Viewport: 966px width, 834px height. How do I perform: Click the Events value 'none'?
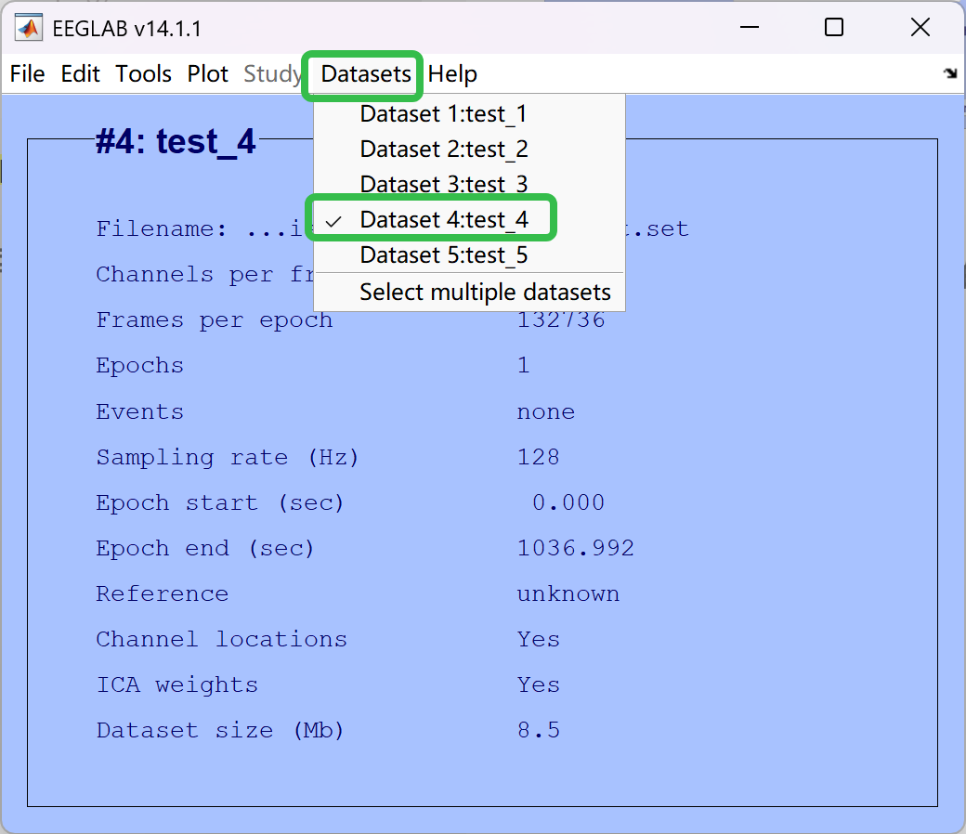pyautogui.click(x=546, y=411)
